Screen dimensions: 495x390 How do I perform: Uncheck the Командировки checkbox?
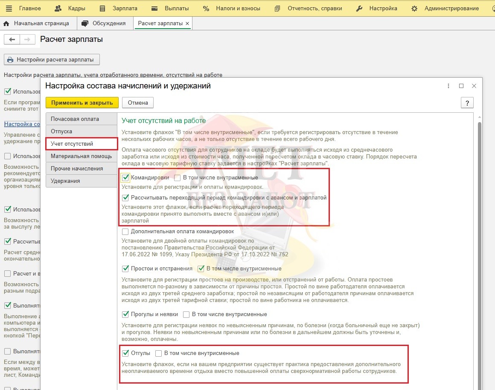(x=125, y=178)
